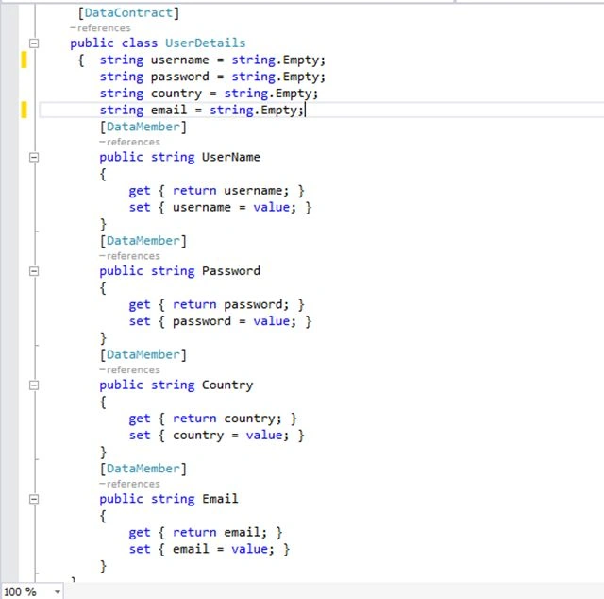
Task: Place cursor on username field declaration
Action: [212, 60]
